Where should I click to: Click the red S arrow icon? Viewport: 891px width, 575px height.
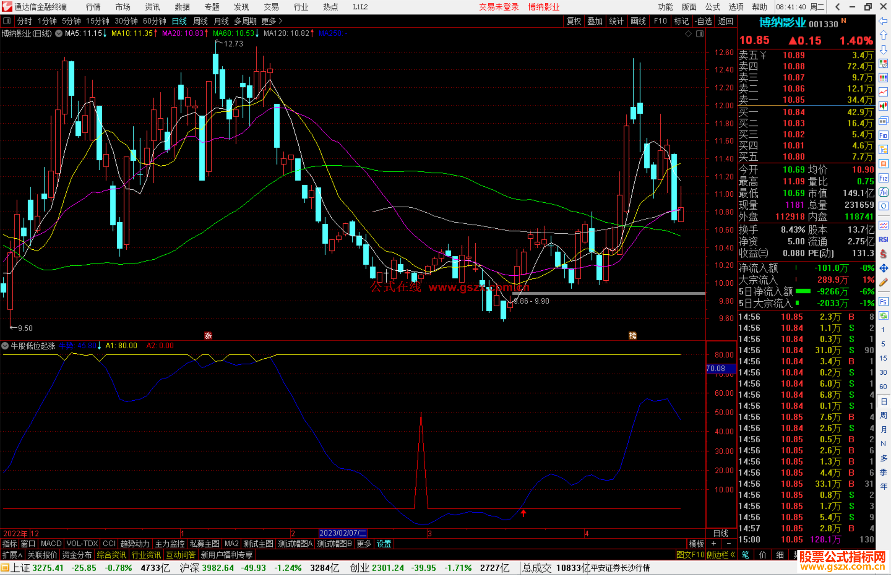pos(883,254)
